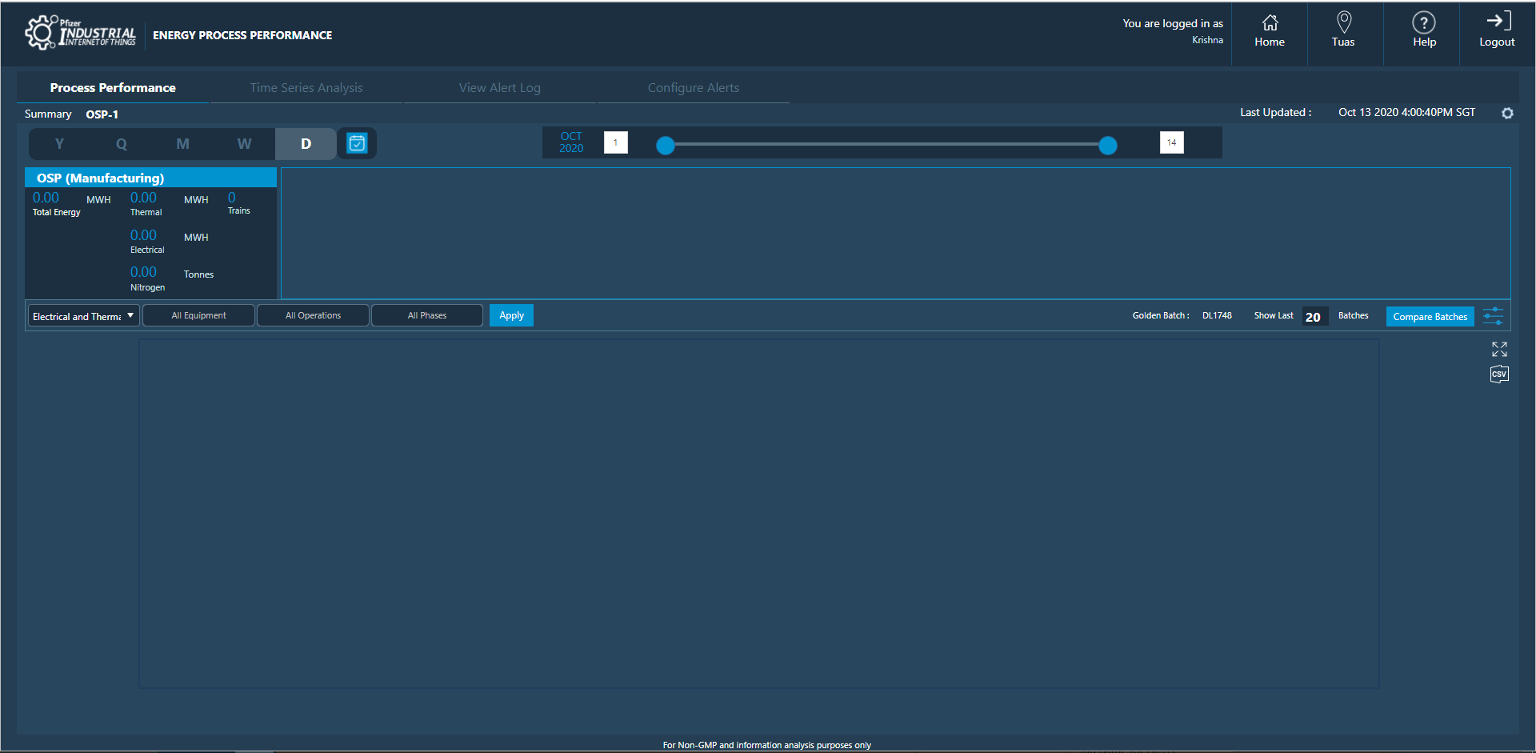Toggle the Y yearly time range
Screen dimensions: 1536x753
tap(59, 144)
